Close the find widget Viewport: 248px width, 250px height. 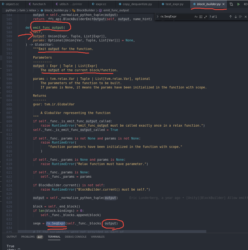(x=246, y=17)
